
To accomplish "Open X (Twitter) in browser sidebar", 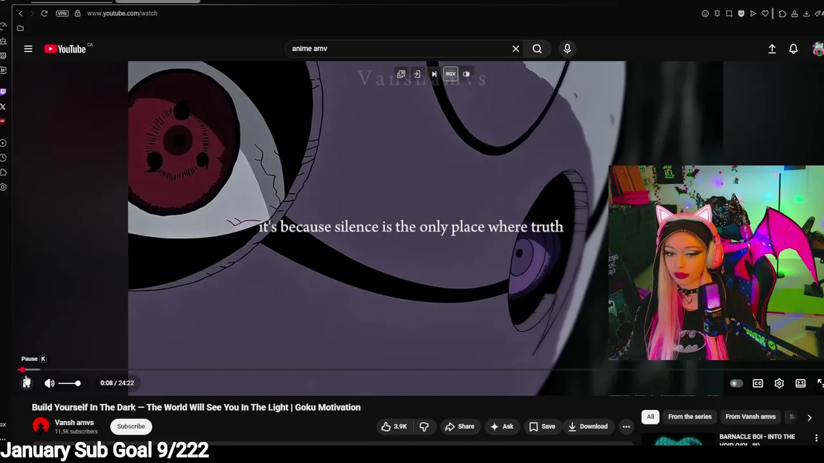I will pos(3,107).
